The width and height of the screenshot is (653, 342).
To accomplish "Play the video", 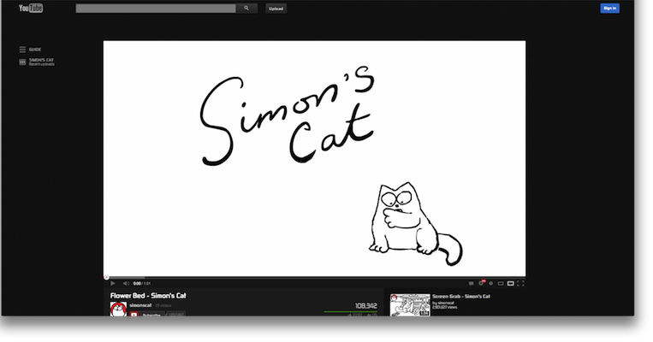I will click(x=112, y=283).
